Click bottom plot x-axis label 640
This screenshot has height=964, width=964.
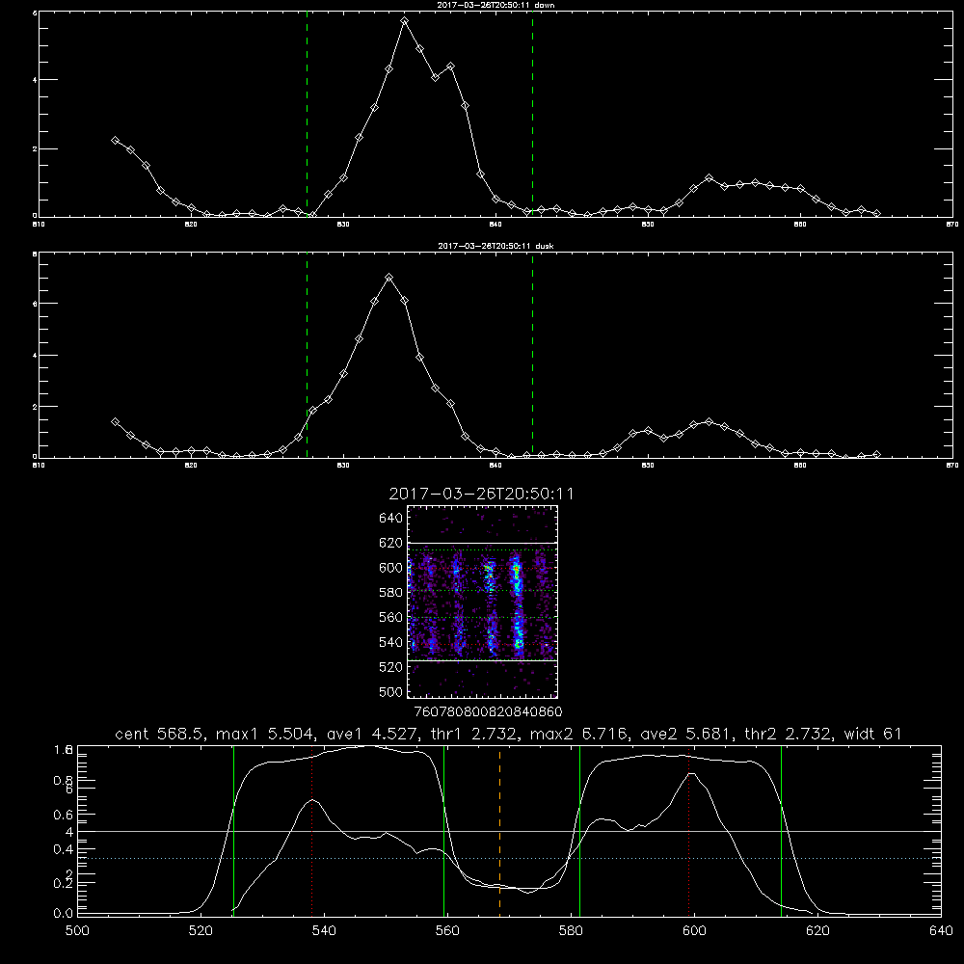(941, 931)
